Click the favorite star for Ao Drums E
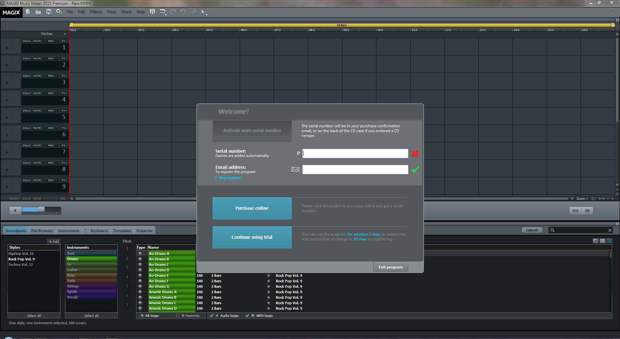 pyautogui.click(x=268, y=276)
